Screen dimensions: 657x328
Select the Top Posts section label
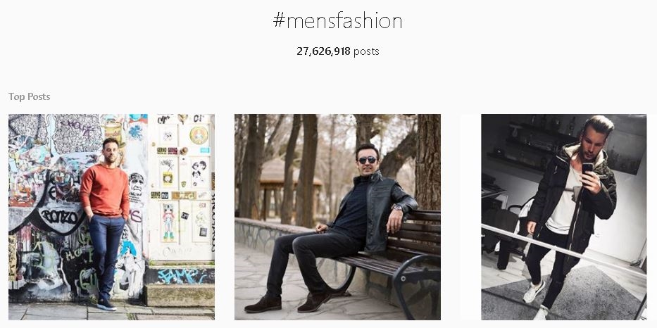(30, 96)
